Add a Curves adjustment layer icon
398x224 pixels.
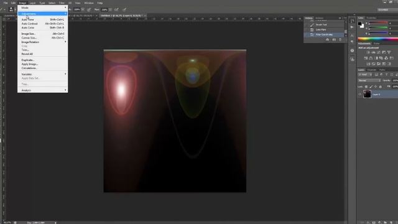379,52
